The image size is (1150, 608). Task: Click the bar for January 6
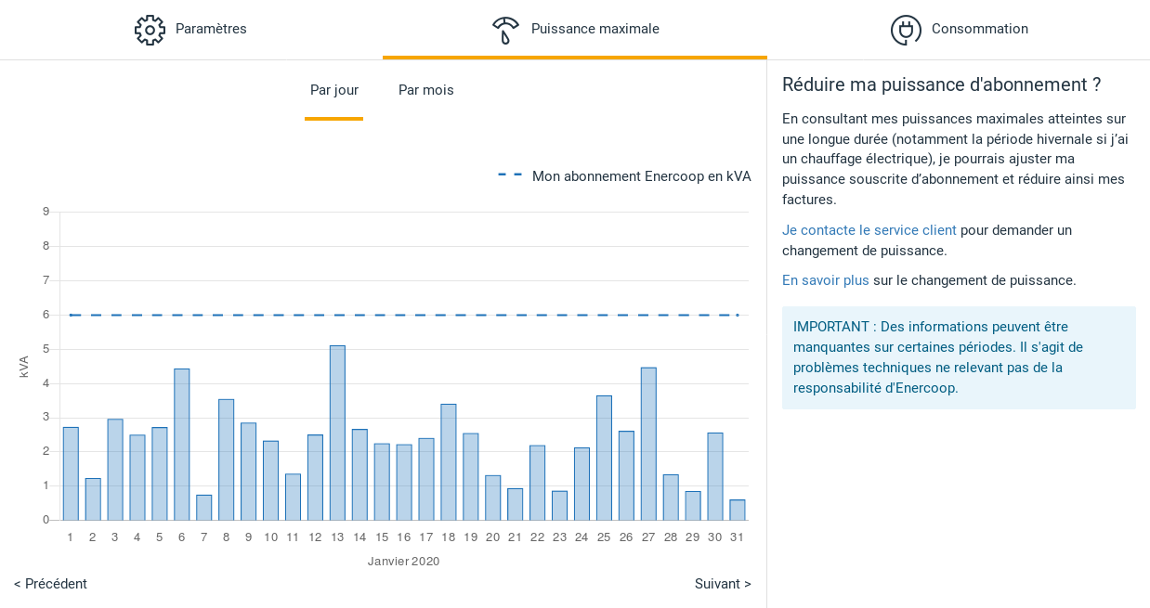(x=181, y=444)
